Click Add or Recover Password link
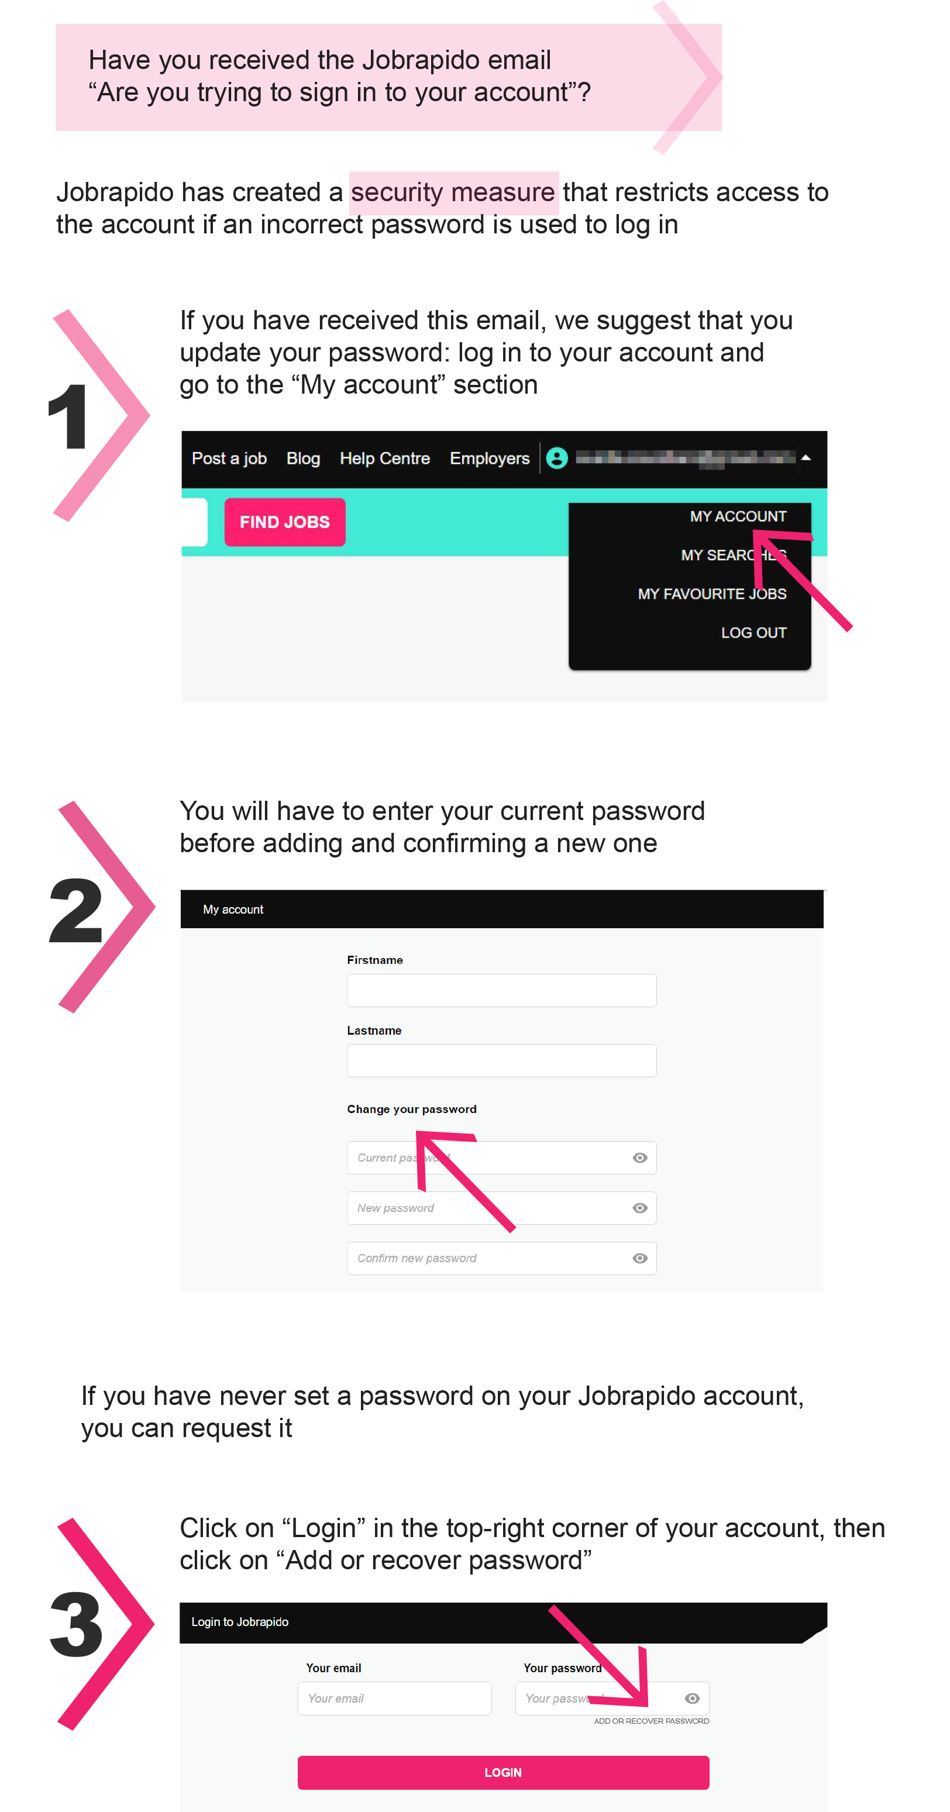 coord(651,1721)
